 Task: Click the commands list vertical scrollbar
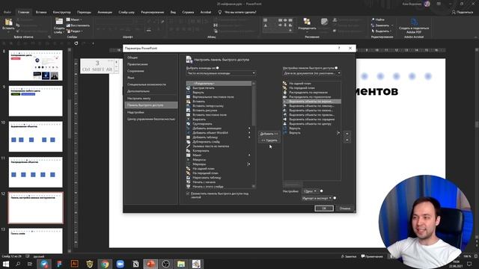point(254,134)
